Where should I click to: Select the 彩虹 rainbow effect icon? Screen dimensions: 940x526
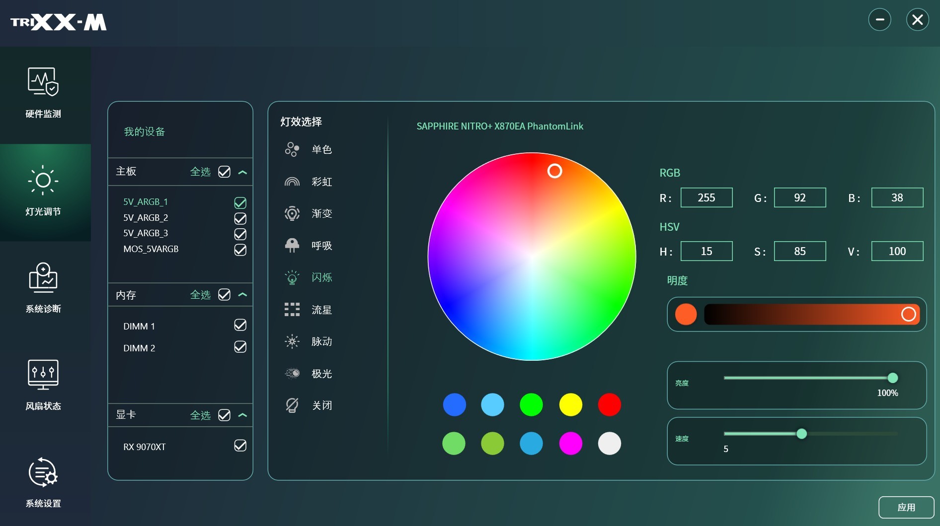click(x=292, y=182)
